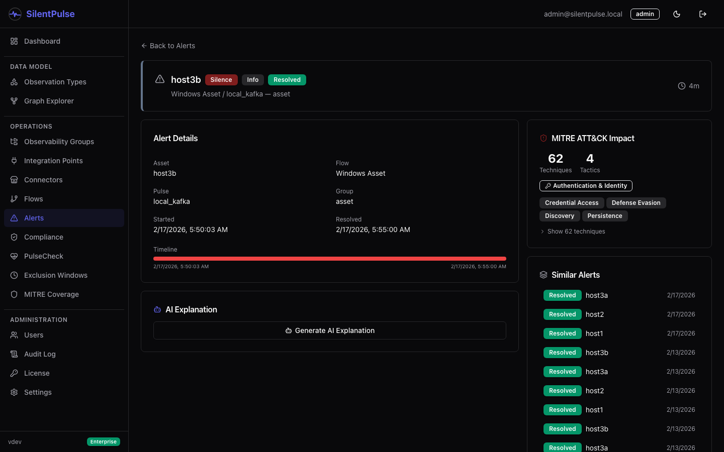
Task: Click the local_kafka pulse value
Action: tap(172, 201)
